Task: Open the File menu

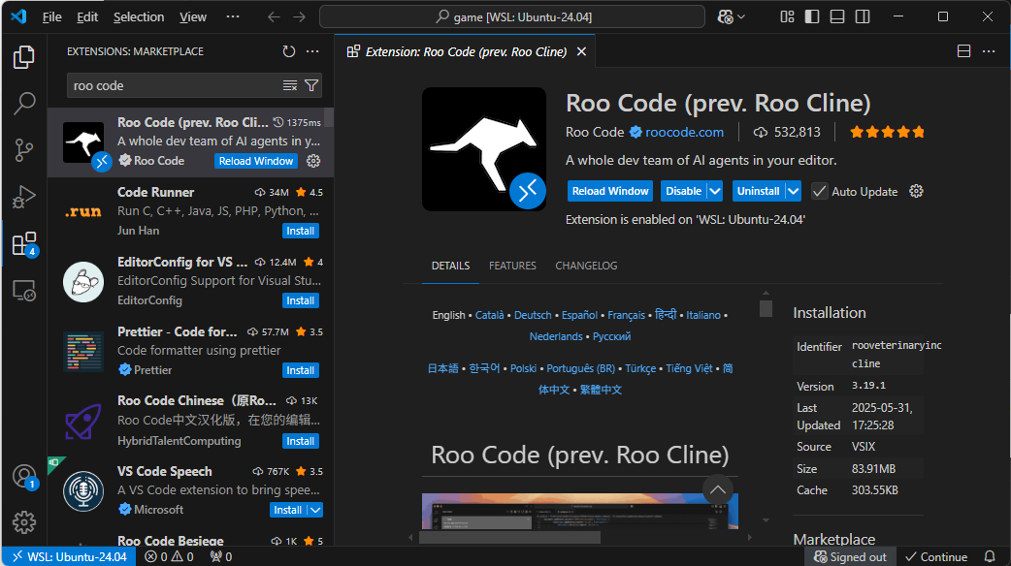Action: (x=52, y=16)
